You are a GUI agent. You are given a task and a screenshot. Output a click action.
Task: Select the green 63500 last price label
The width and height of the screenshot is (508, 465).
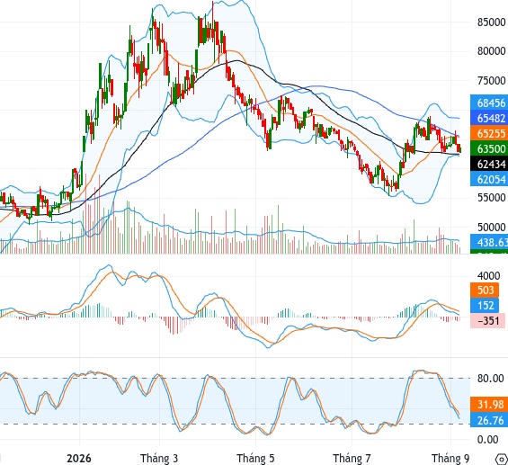coord(489,148)
